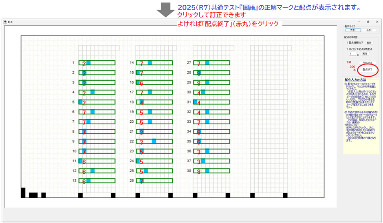Viewport: 383px width, 223px height.
Task: Click the blue mark in row 5
Action: point(80,102)
